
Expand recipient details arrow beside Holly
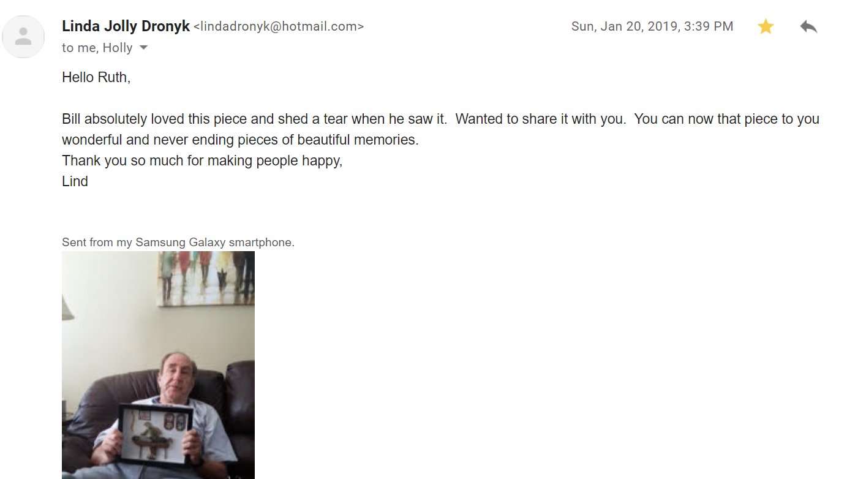tap(144, 48)
